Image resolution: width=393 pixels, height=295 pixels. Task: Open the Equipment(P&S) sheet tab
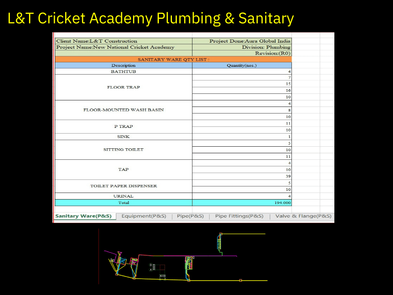[x=144, y=216]
